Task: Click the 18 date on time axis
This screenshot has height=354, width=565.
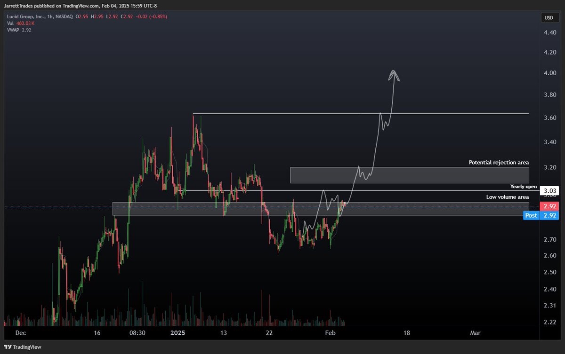Action: [x=406, y=333]
